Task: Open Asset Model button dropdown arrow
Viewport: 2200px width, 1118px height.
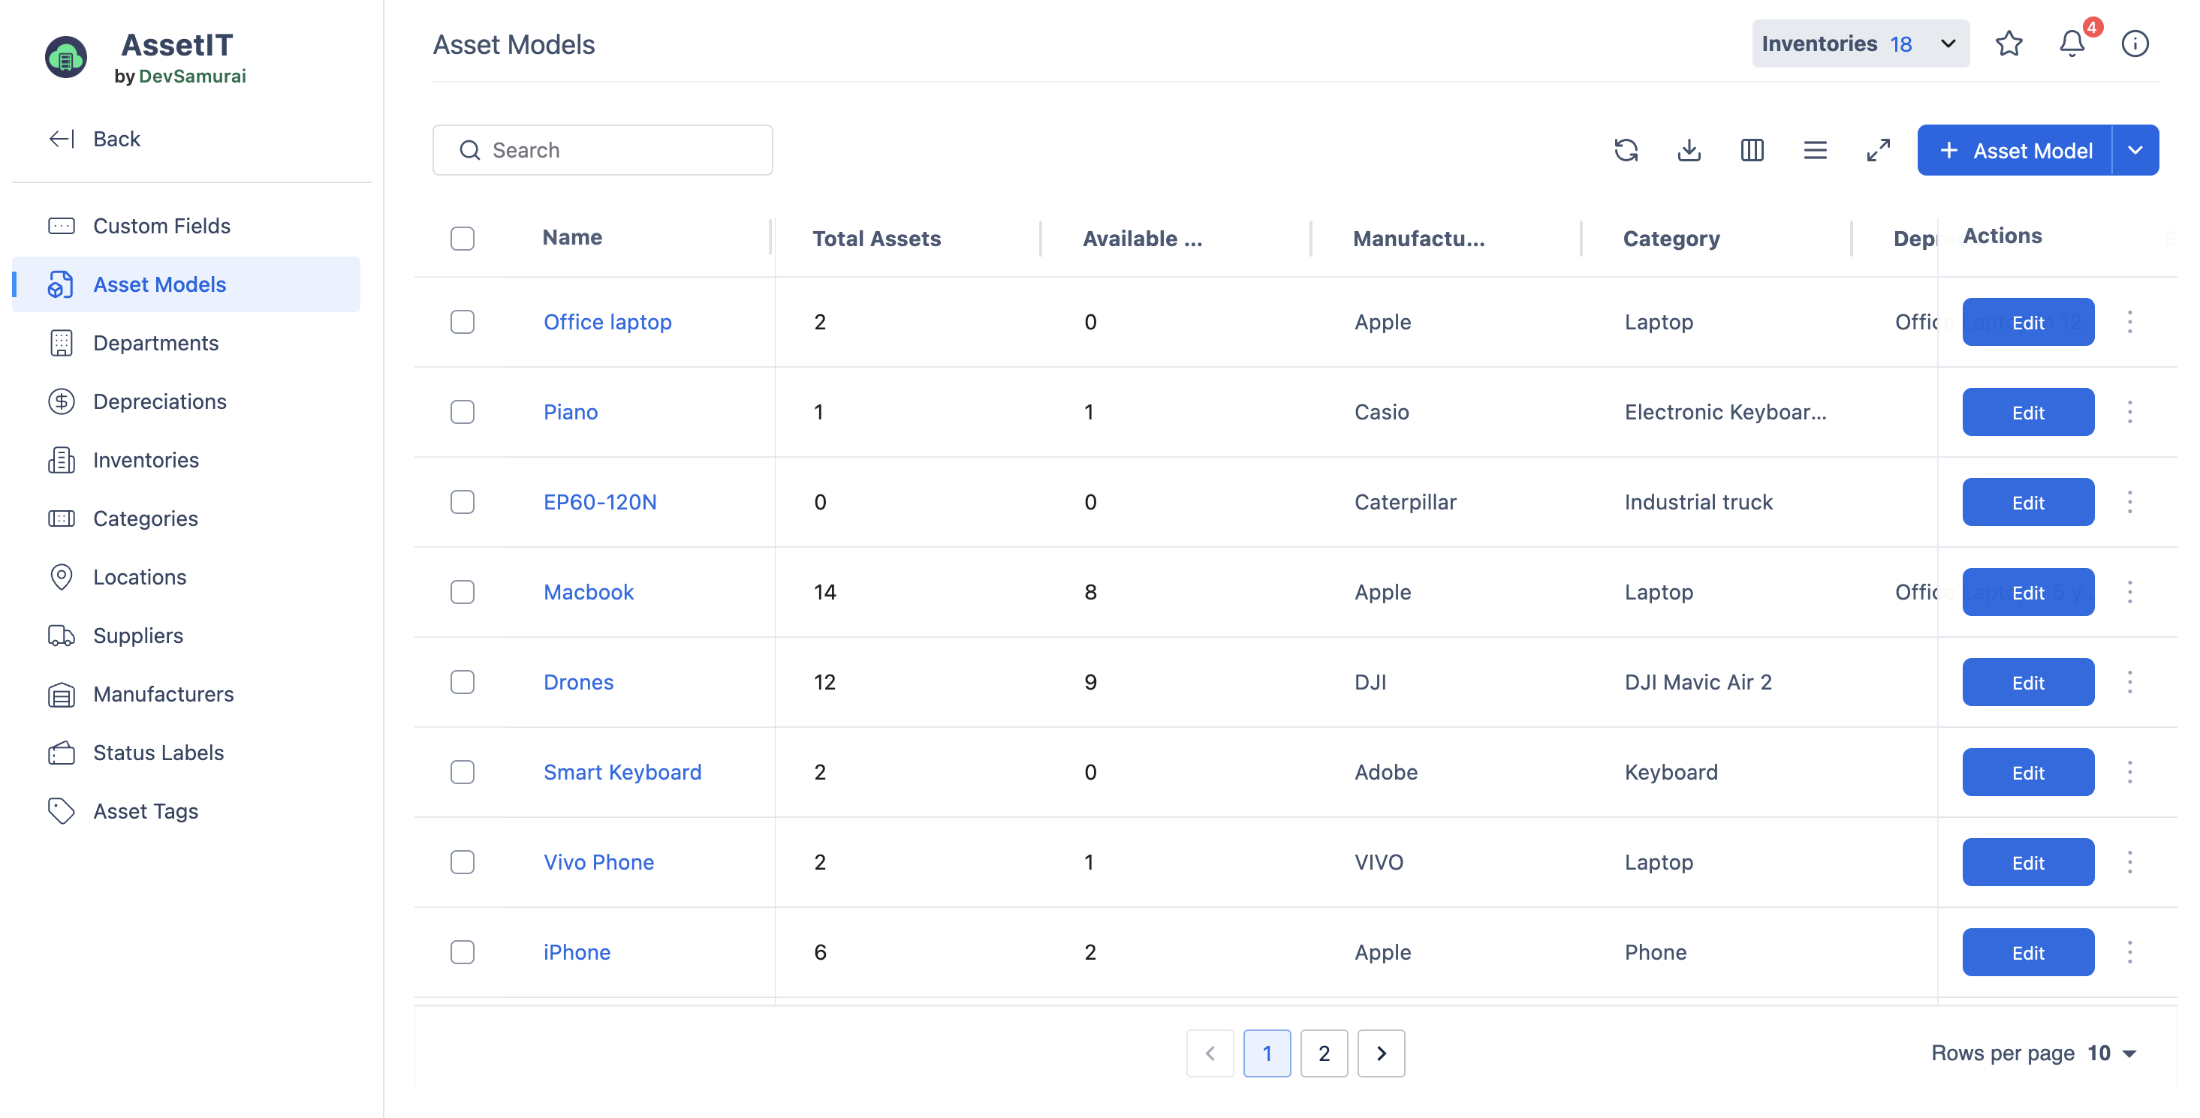Action: click(x=2134, y=150)
